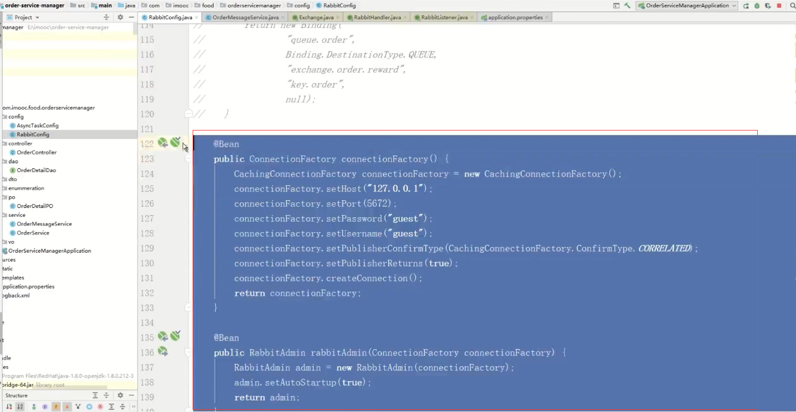
Task: Click the java breadcrumb in the navigation bar
Action: click(127, 6)
